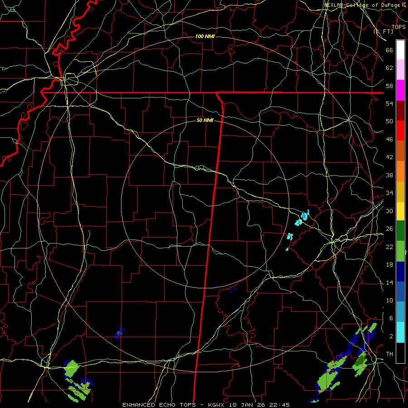Click the 50 label on the scale
This screenshot has width=408, height=408.
[x=389, y=121]
